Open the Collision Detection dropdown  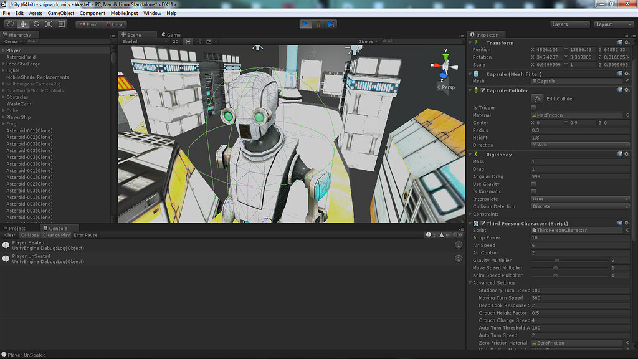pyautogui.click(x=580, y=206)
